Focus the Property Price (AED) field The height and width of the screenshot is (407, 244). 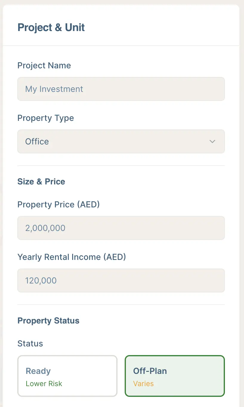pyautogui.click(x=121, y=228)
